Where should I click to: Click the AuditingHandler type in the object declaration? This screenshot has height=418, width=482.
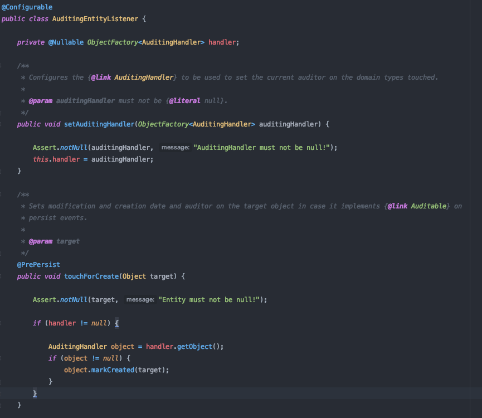click(77, 347)
